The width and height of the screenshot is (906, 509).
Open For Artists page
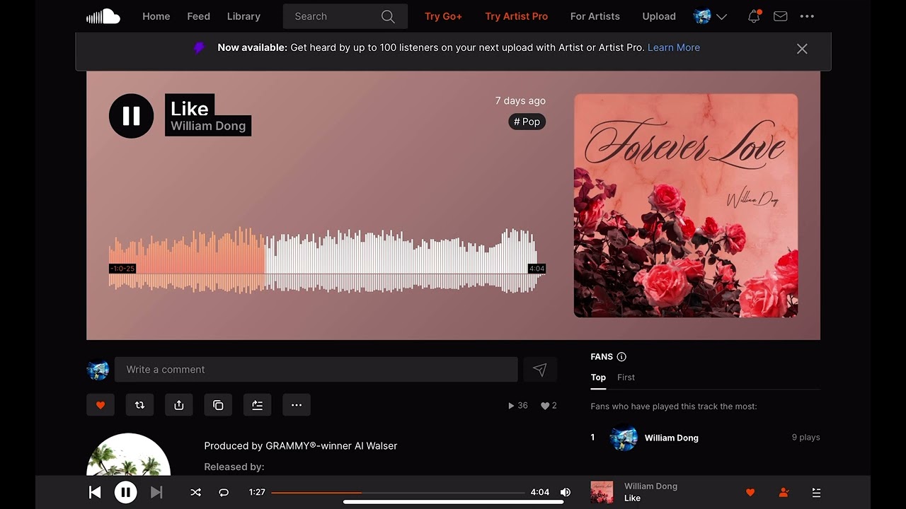(595, 16)
